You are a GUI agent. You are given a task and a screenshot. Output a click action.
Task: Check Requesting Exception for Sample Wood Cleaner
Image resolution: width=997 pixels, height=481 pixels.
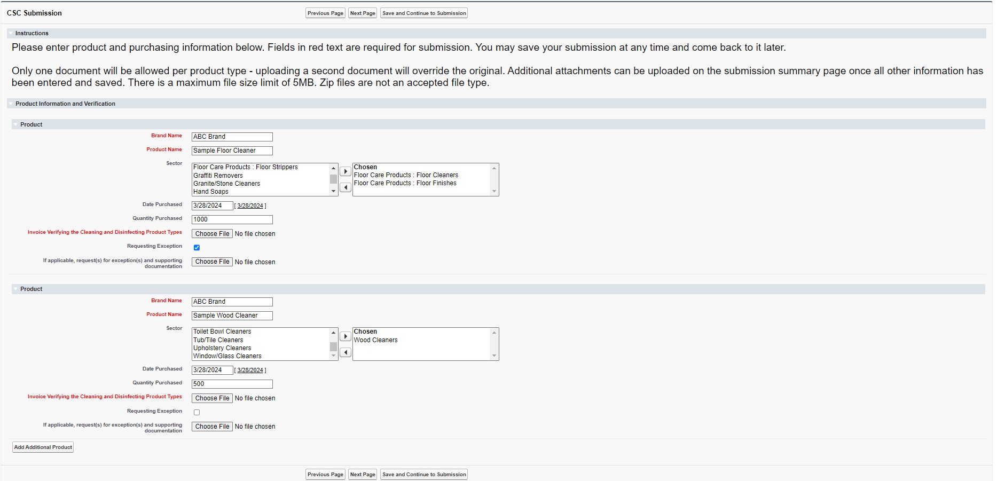click(197, 413)
